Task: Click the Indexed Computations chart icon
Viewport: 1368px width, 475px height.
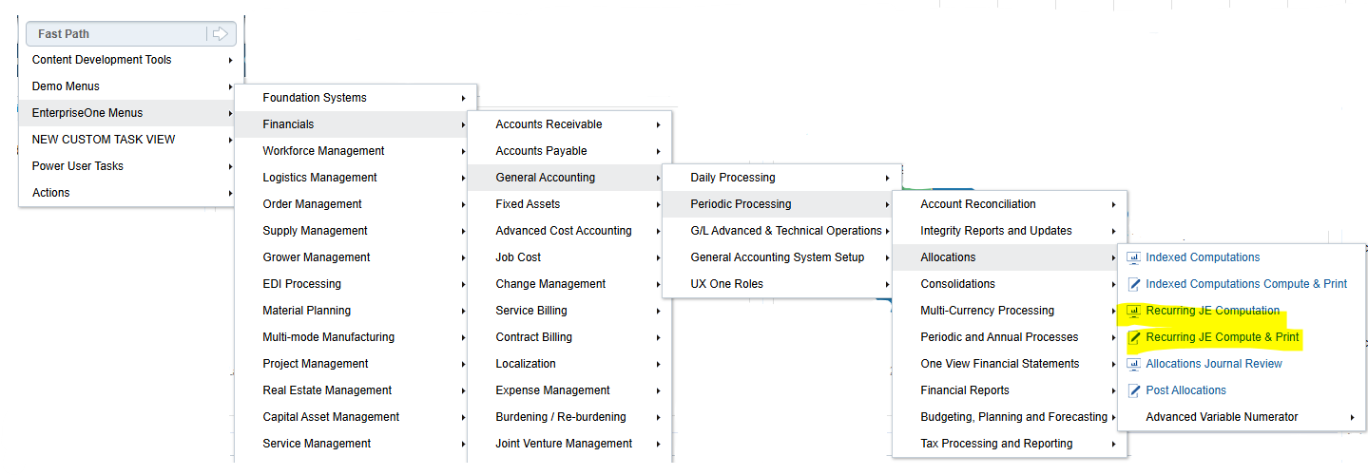Action: point(1133,257)
